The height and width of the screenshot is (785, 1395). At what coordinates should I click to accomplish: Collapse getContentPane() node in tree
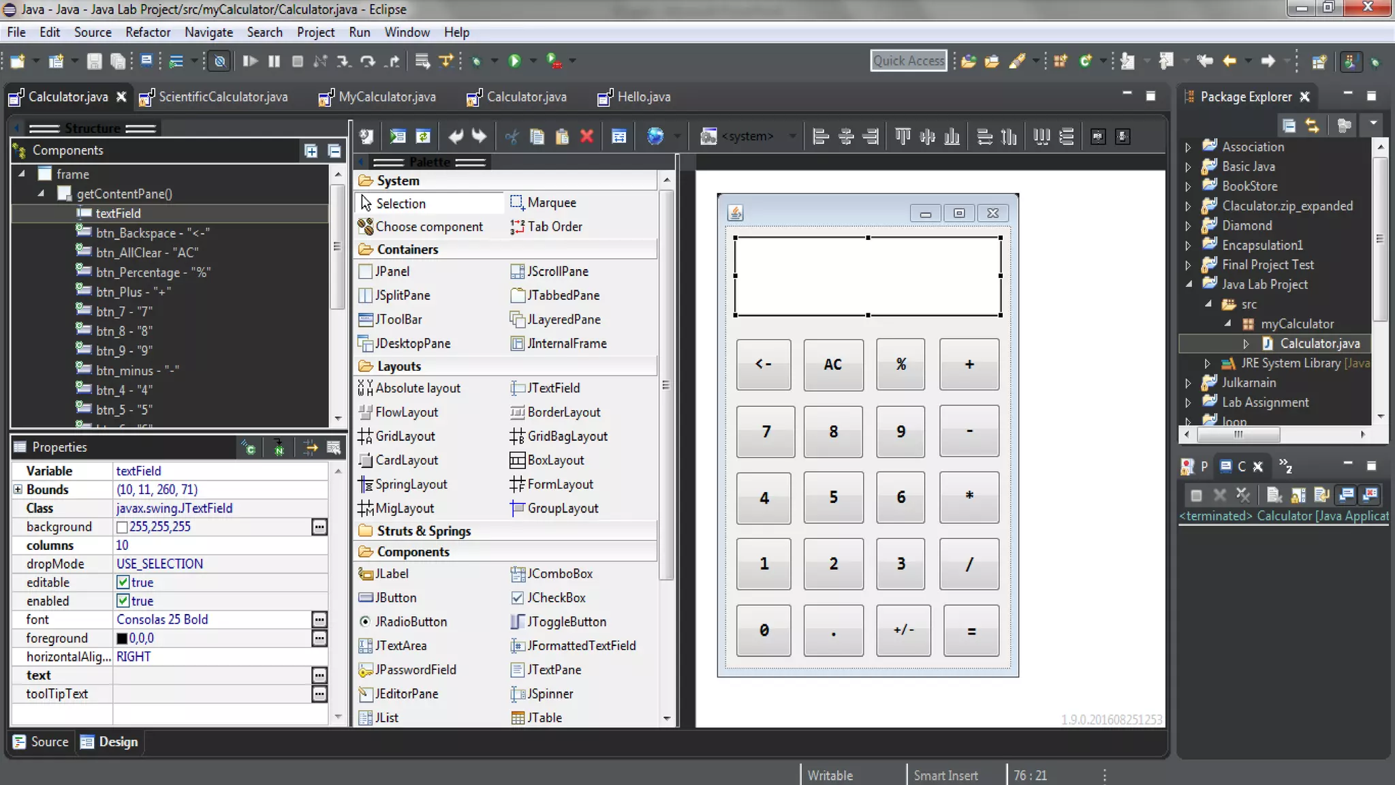pos(41,194)
